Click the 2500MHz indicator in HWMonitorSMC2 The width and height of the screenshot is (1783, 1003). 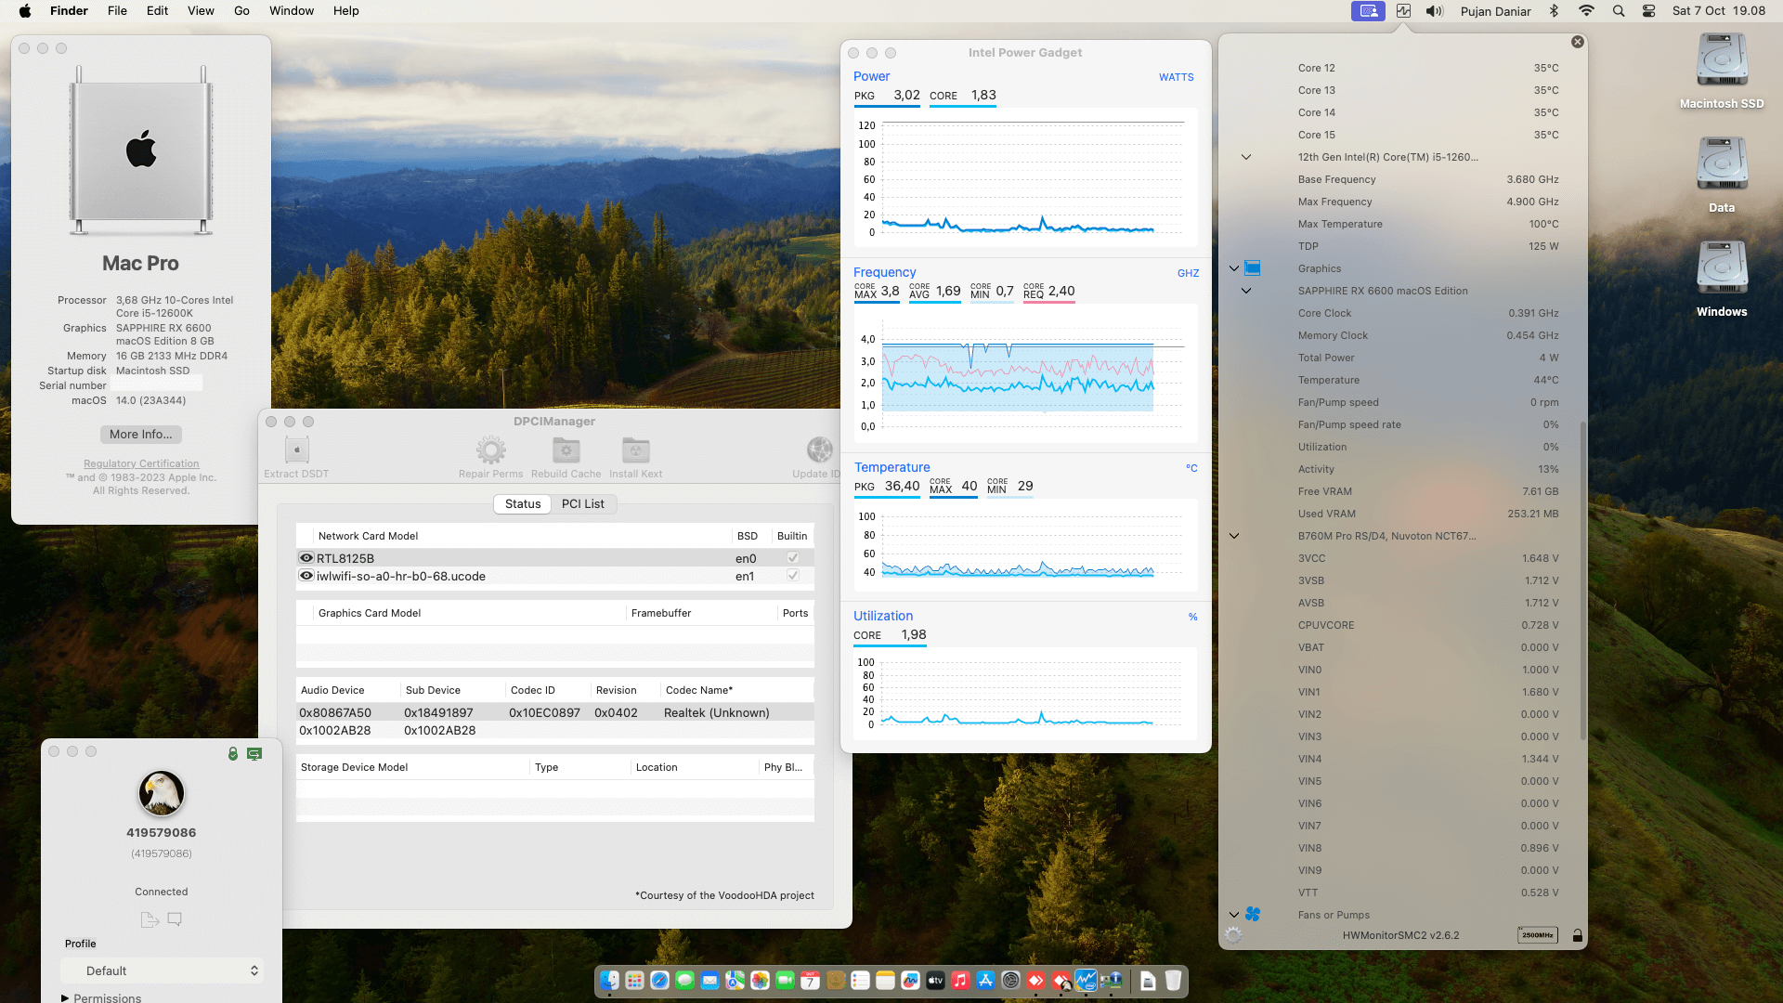click(x=1538, y=935)
